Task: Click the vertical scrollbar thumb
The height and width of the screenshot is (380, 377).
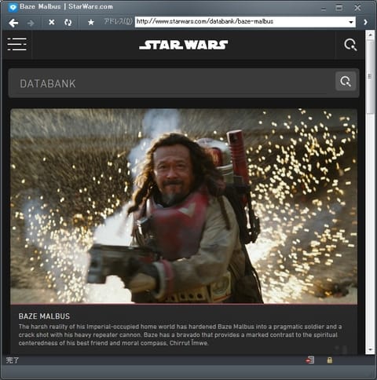Action: pyautogui.click(x=370, y=77)
